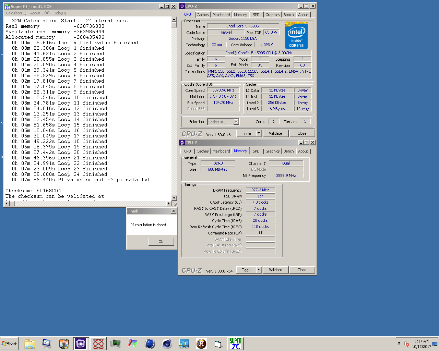Open the Help(H) menu
The width and height of the screenshot is (439, 351).
pos(60,13)
